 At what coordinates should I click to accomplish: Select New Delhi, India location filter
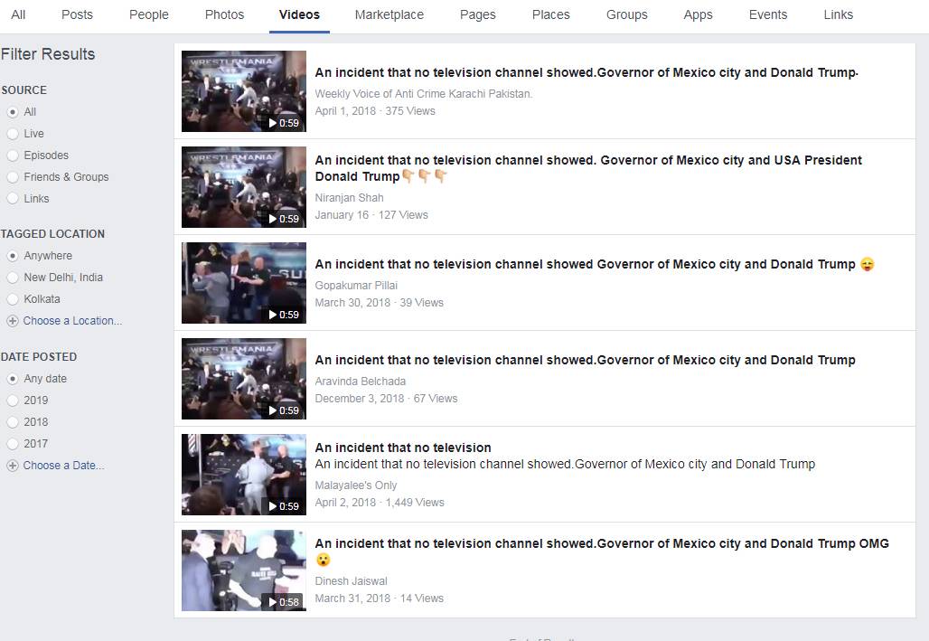click(13, 278)
